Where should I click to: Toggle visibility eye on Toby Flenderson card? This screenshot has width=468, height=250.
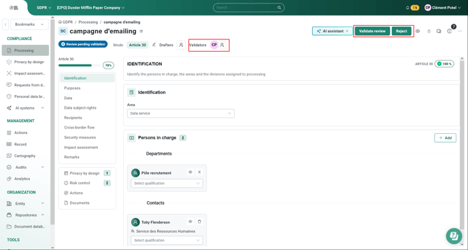coord(190,221)
